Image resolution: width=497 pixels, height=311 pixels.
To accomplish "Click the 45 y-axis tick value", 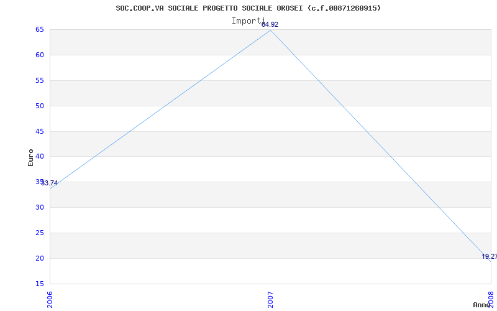I will (x=40, y=131).
